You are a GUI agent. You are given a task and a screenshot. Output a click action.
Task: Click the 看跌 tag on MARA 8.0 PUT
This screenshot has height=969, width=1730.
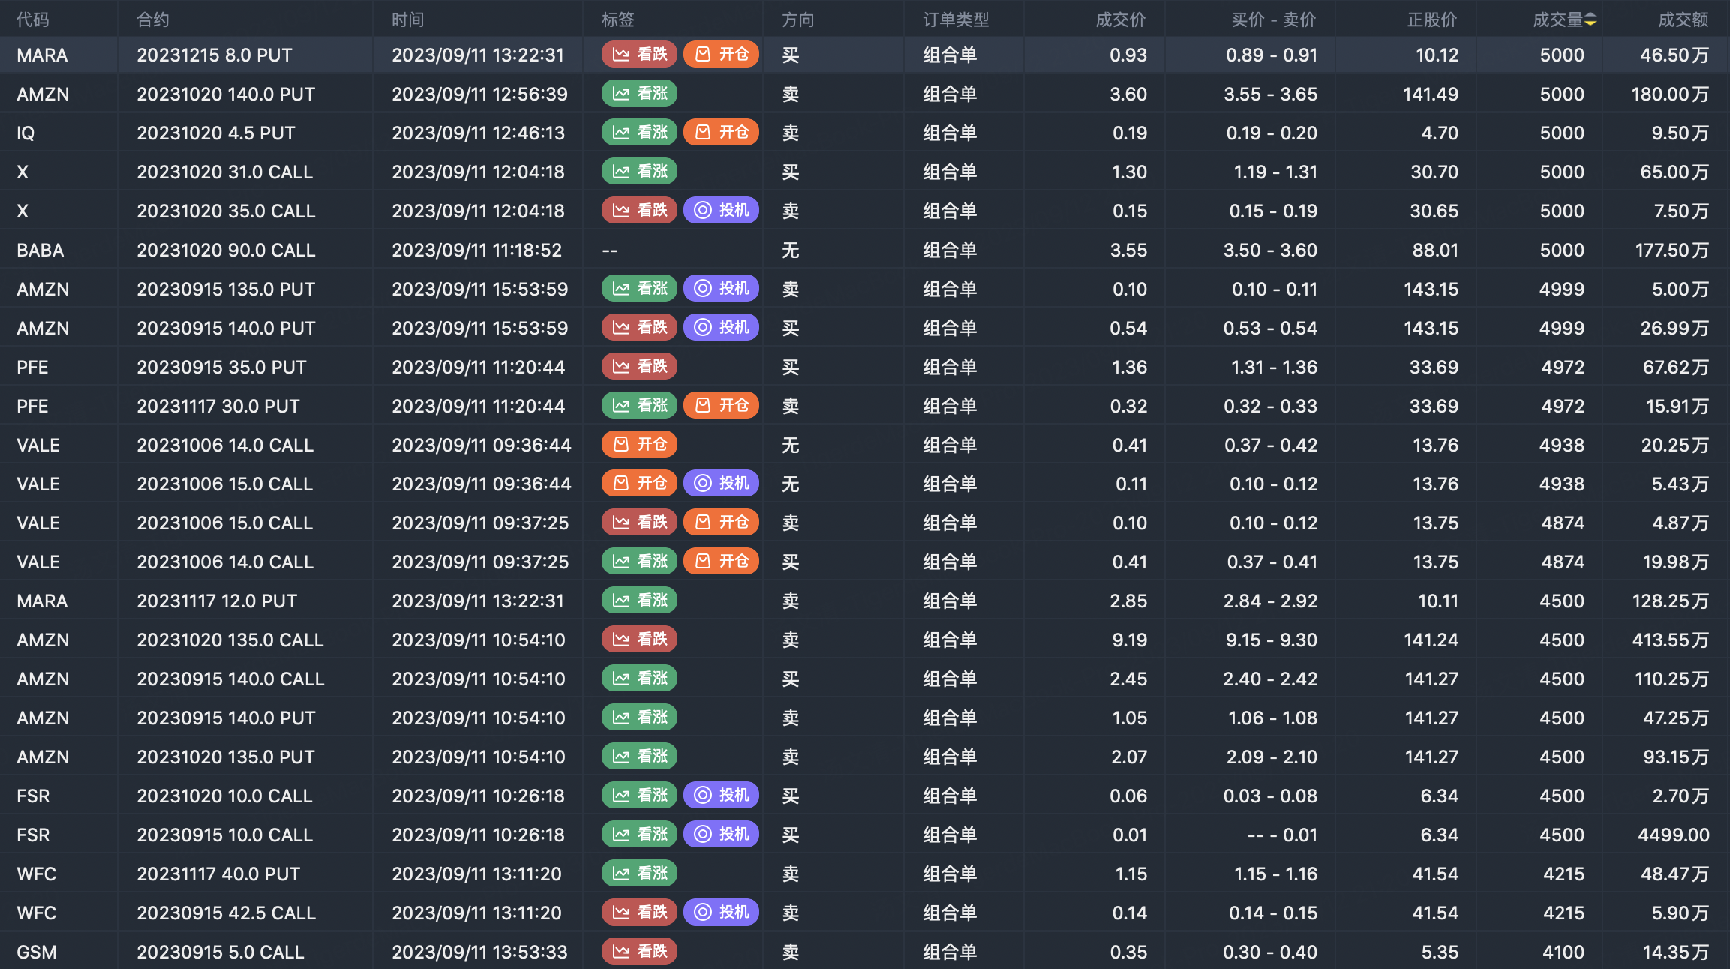coord(639,55)
